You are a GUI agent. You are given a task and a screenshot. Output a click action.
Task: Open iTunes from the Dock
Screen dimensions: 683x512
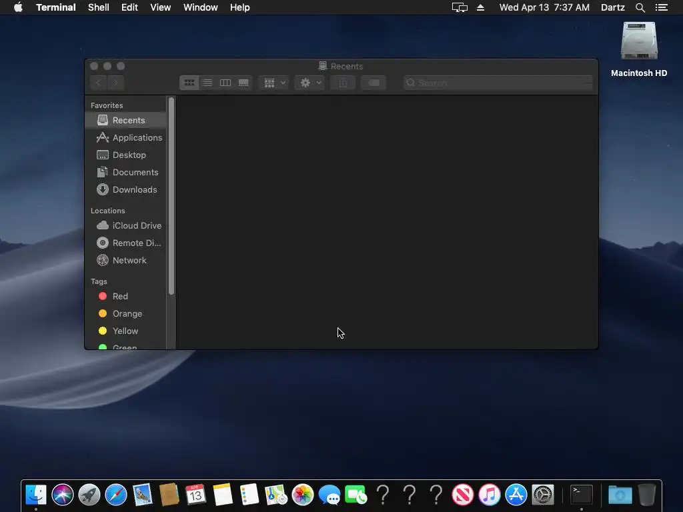click(489, 495)
